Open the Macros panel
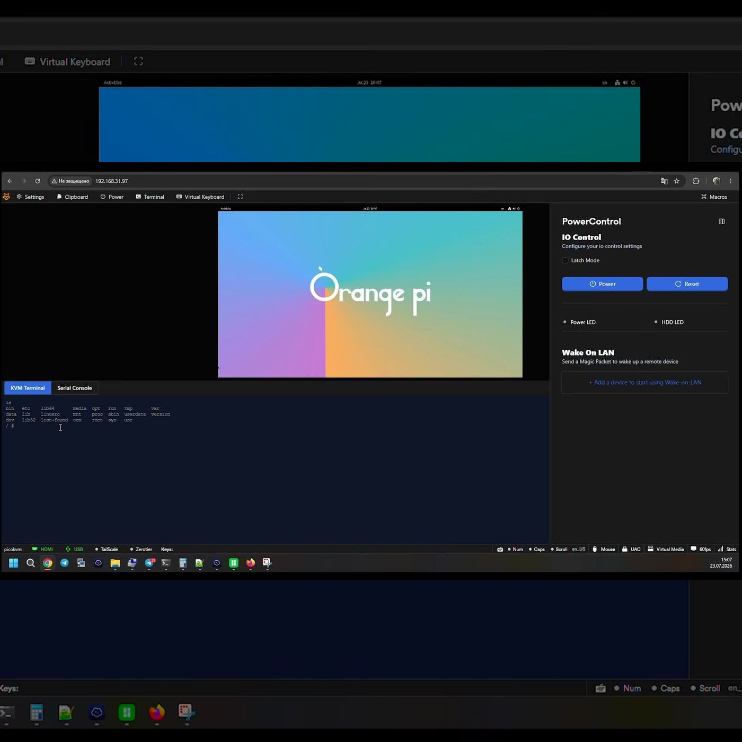This screenshot has height=742, width=742. click(x=714, y=197)
